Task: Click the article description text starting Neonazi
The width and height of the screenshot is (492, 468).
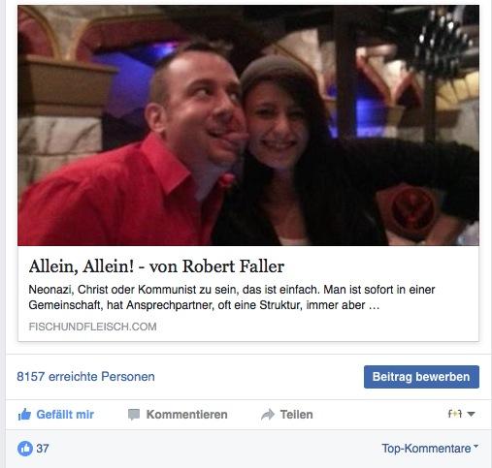Action: coord(232,297)
